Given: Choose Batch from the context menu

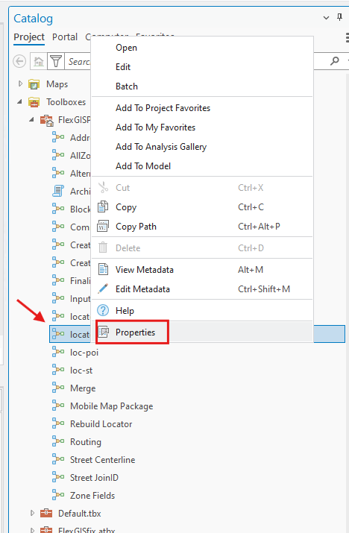Looking at the screenshot, I should (127, 86).
